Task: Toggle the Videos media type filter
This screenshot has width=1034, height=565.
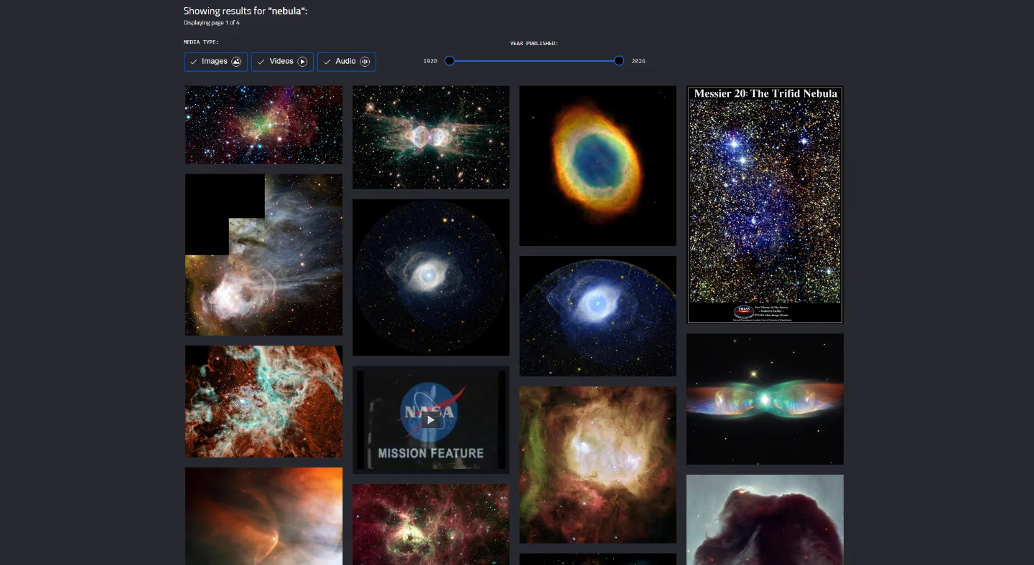Action: [x=282, y=62]
